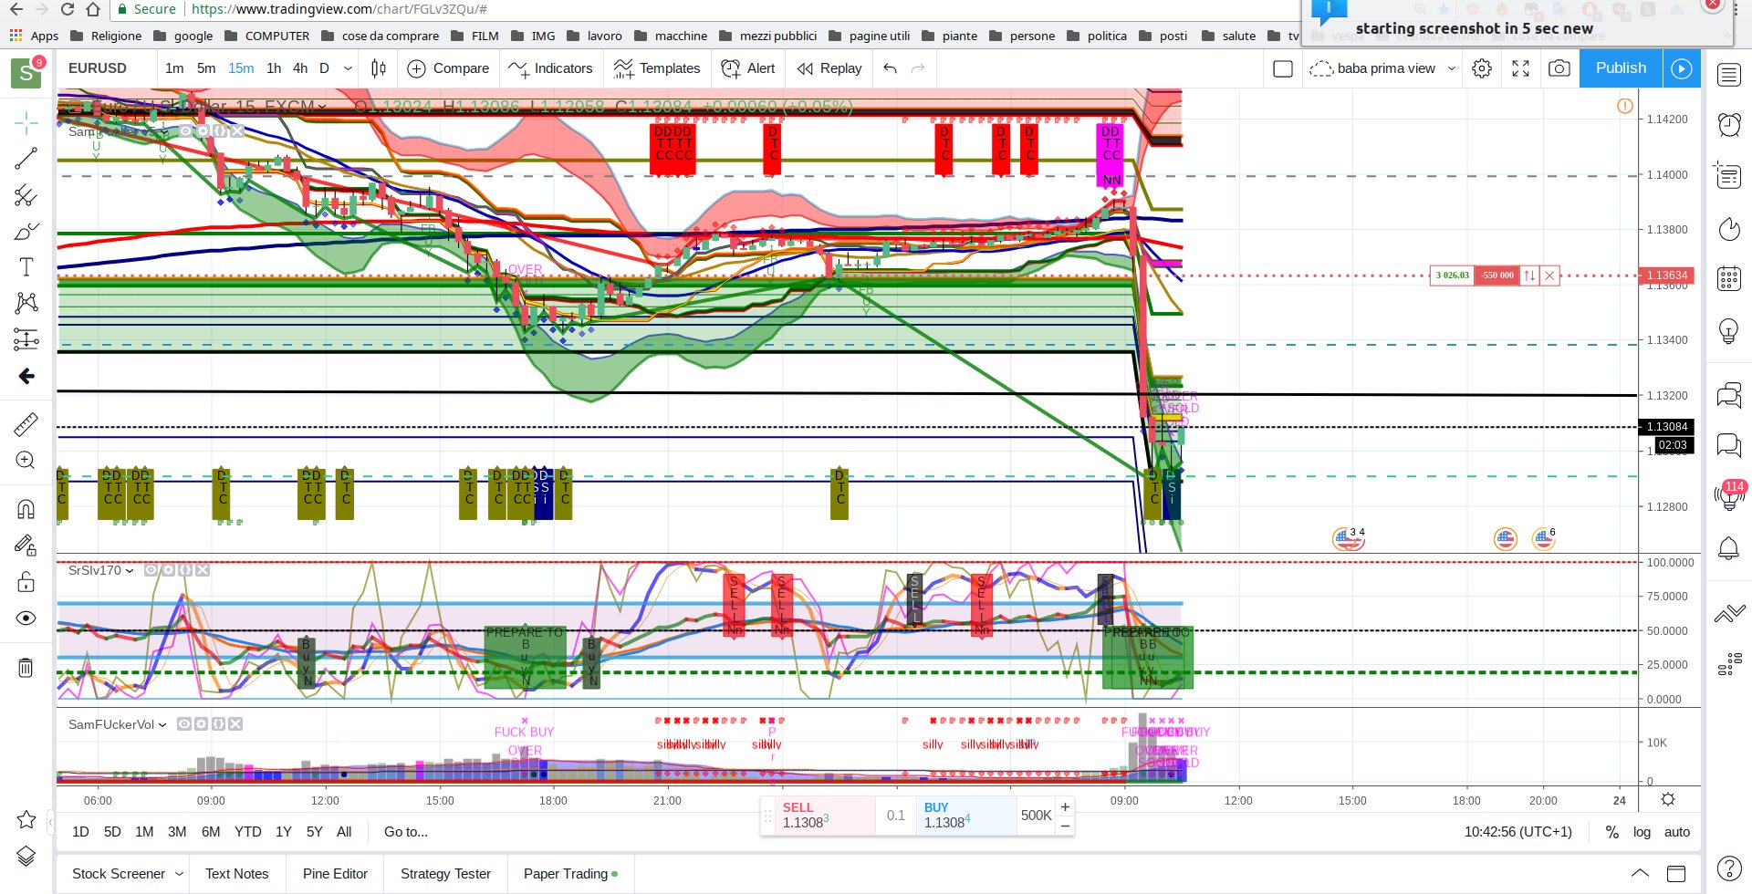1752x894 pixels.
Task: Select the ruler measure tool
Action: click(26, 424)
